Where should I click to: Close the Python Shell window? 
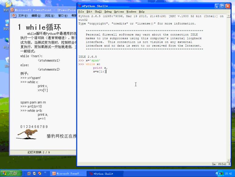[228, 6]
